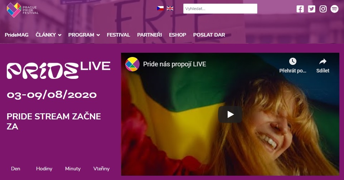344x180 pixels.
Task: Switch language with the UK flag
Action: coord(170,8)
